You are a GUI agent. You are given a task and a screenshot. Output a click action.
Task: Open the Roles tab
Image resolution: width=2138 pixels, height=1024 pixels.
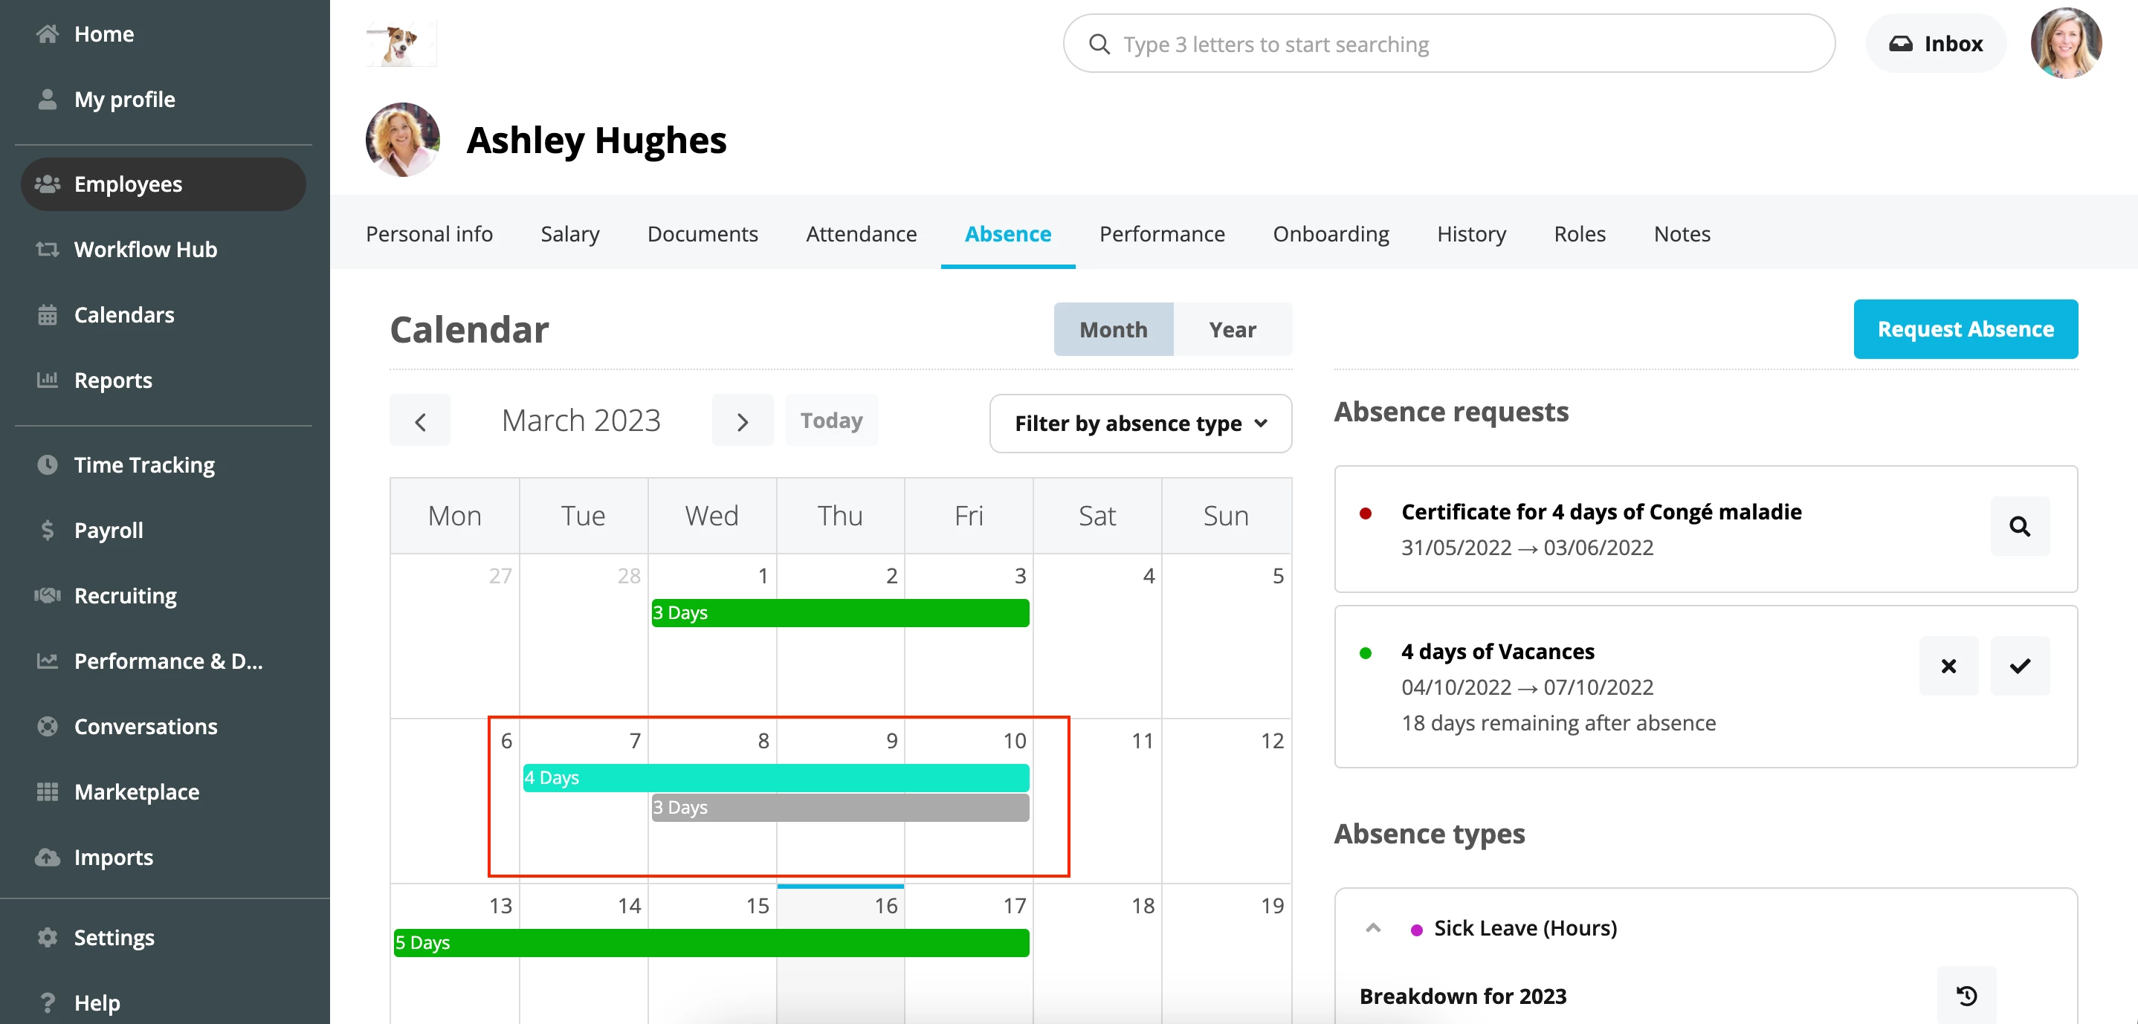point(1580,235)
